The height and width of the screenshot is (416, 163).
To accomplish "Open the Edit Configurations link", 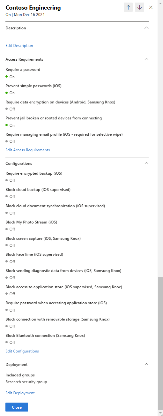I will click(22, 351).
